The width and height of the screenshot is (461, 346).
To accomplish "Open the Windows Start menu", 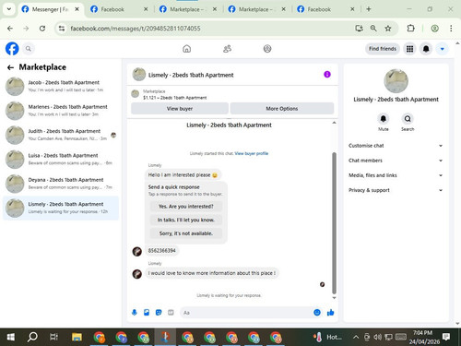I will tap(11, 337).
